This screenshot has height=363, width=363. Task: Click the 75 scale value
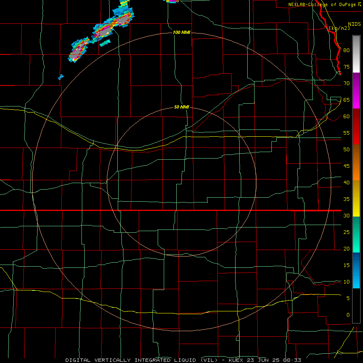click(x=346, y=67)
